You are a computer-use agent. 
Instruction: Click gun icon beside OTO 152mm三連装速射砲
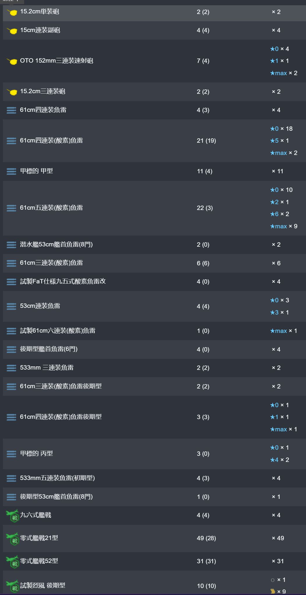click(x=12, y=61)
